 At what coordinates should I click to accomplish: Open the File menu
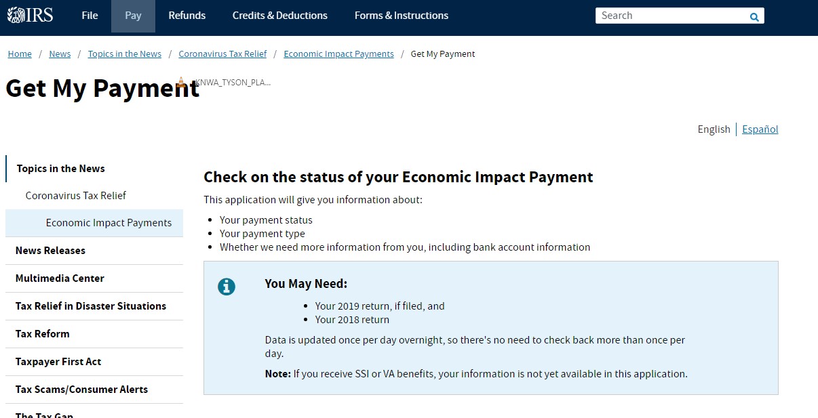[90, 16]
